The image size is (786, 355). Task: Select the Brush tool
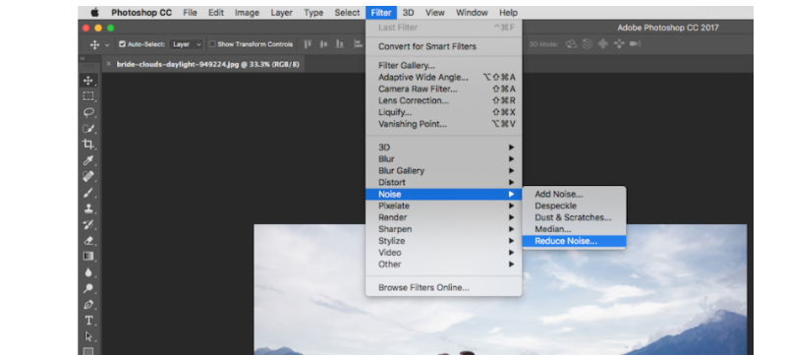click(88, 193)
